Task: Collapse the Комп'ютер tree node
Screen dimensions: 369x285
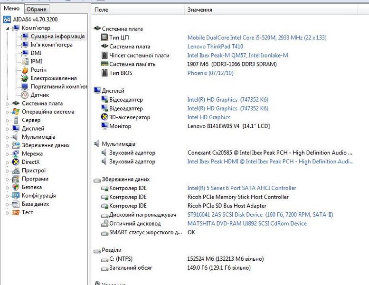Action: point(8,28)
